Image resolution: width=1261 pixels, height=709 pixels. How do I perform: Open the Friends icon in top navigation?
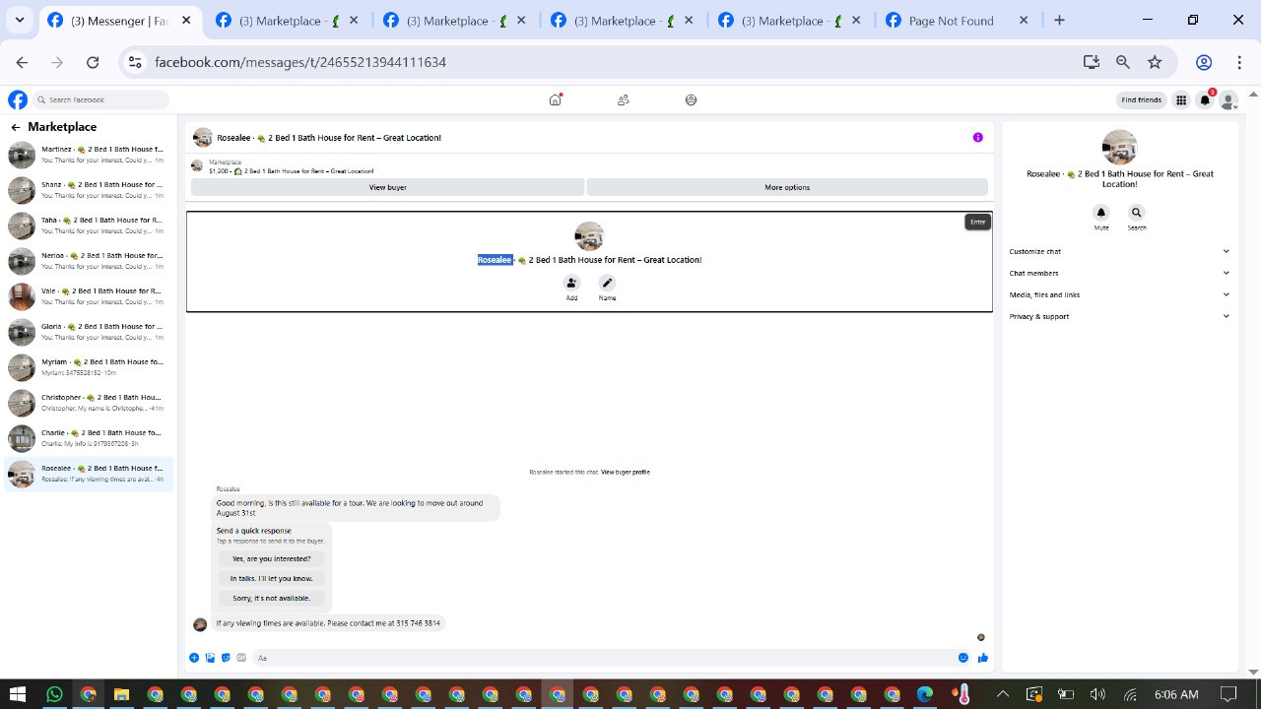[624, 99]
